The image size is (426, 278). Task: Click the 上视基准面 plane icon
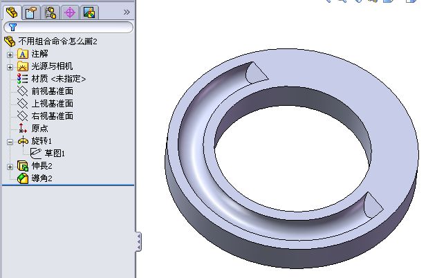pyautogui.click(x=22, y=104)
